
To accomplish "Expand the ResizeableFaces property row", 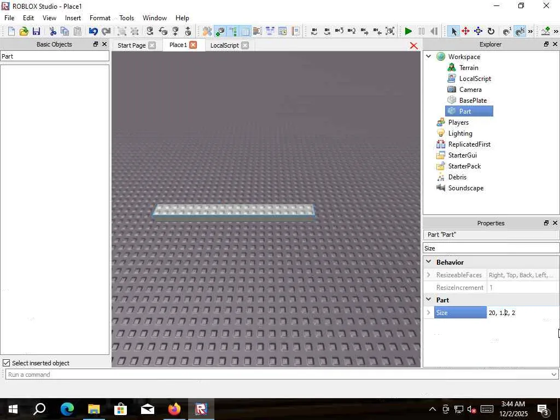I will coord(429,275).
